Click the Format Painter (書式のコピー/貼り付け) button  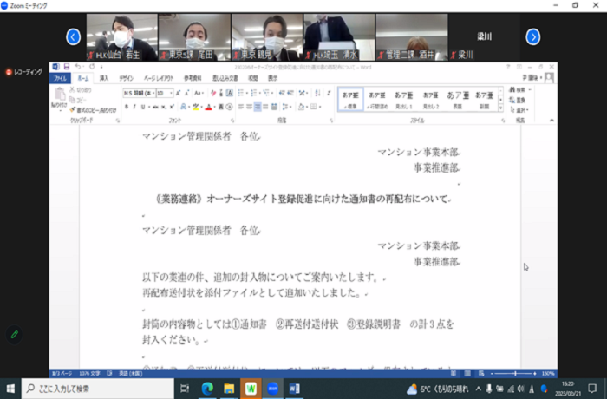click(94, 110)
